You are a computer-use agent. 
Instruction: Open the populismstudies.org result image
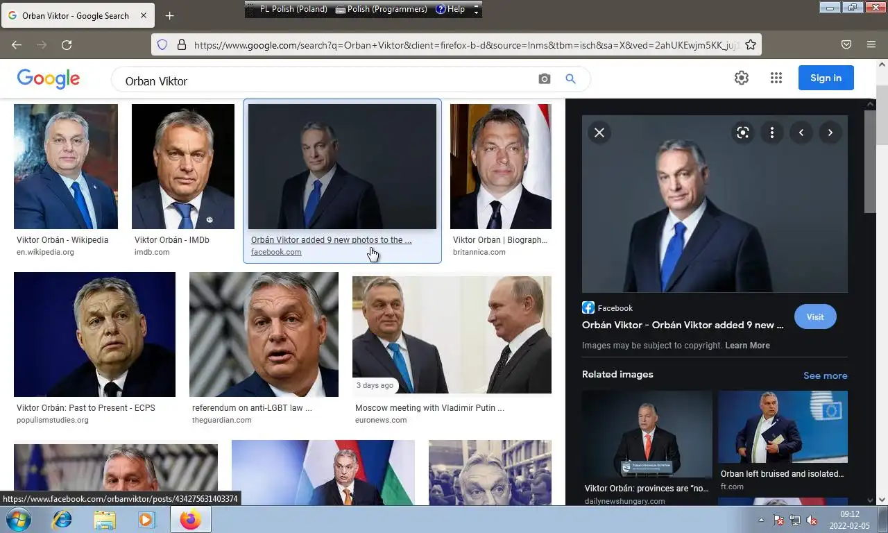[x=94, y=335]
